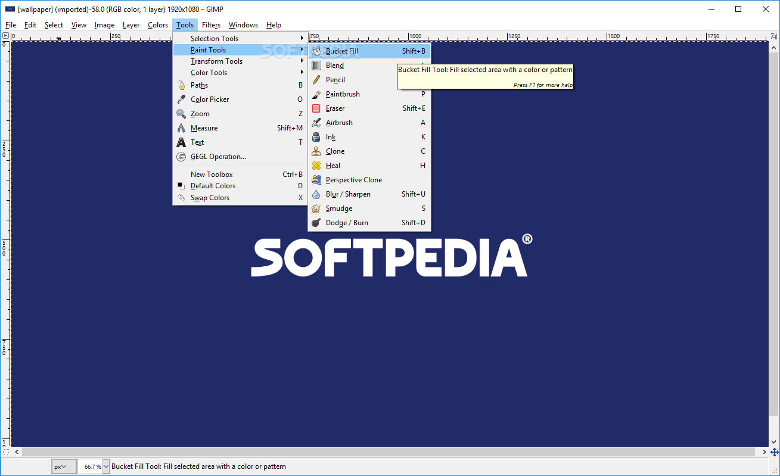This screenshot has width=780, height=476.
Task: Open the Windows menu
Action: tap(243, 25)
